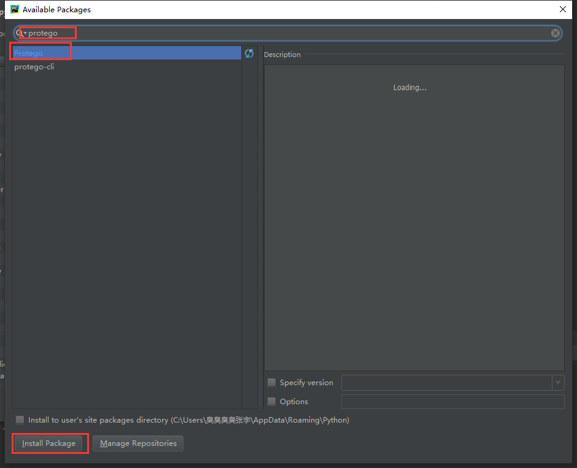
Task: Open Manage Repositories
Action: [138, 443]
